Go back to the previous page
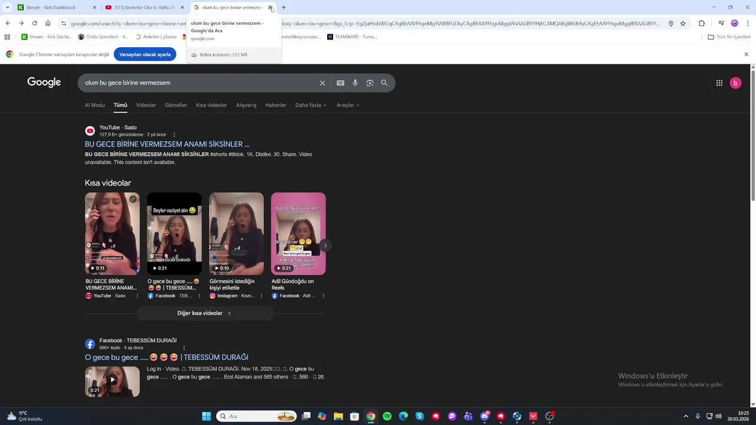 pos(8,24)
